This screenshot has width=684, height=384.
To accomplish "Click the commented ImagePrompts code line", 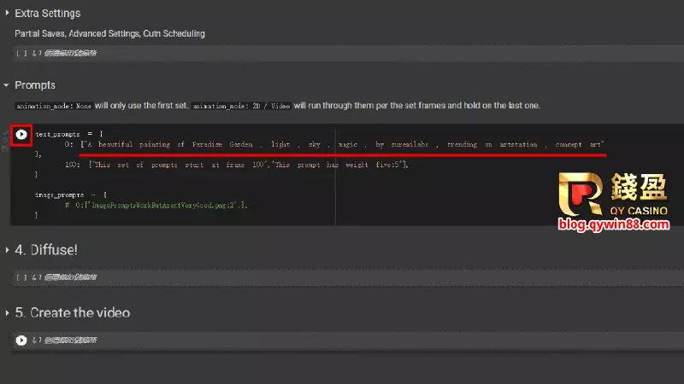I will (x=154, y=206).
